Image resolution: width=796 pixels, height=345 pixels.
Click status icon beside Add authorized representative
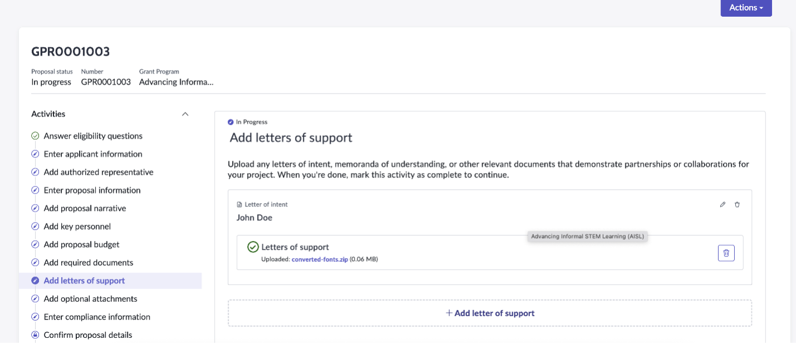[x=35, y=172]
